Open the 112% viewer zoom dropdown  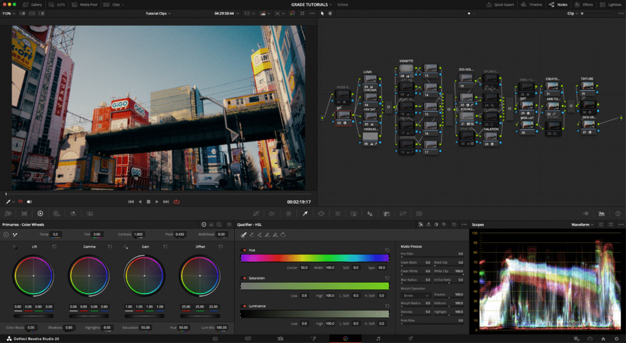click(8, 13)
